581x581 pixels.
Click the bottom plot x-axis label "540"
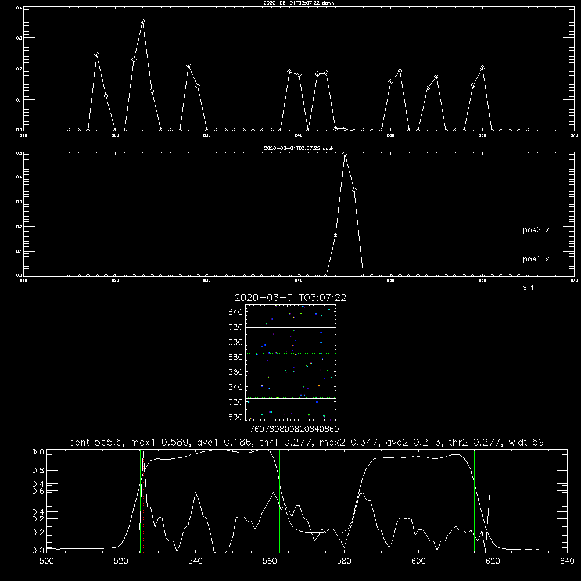[x=195, y=561]
